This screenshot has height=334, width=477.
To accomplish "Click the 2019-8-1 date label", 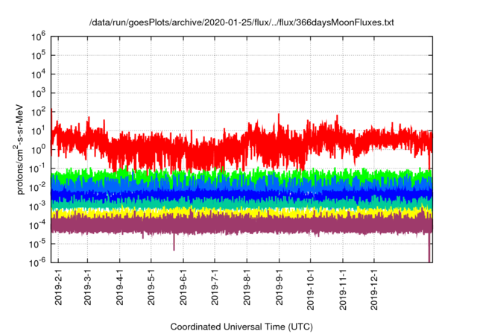I will click(x=247, y=288).
